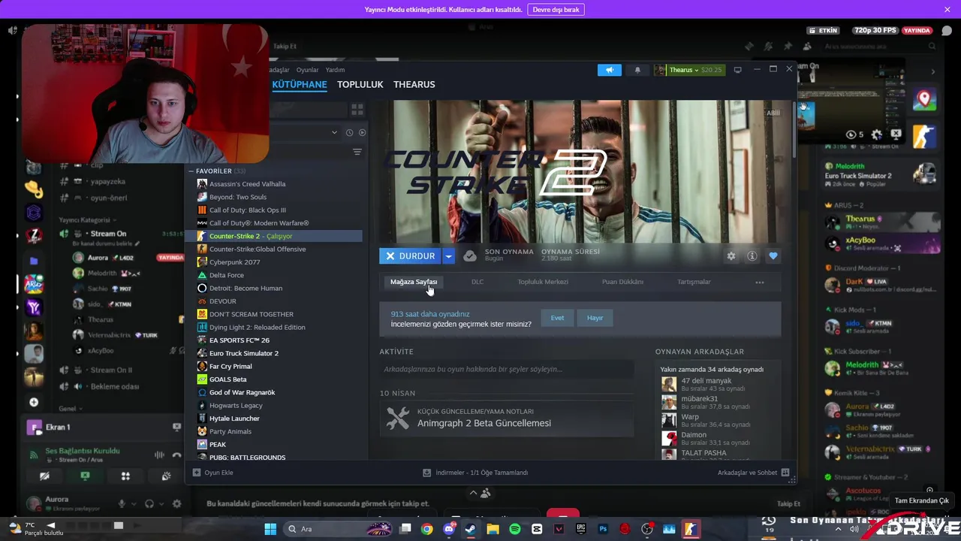Select Assassin's Creed Valhalla in library
This screenshot has height=541, width=961.
(275, 184)
